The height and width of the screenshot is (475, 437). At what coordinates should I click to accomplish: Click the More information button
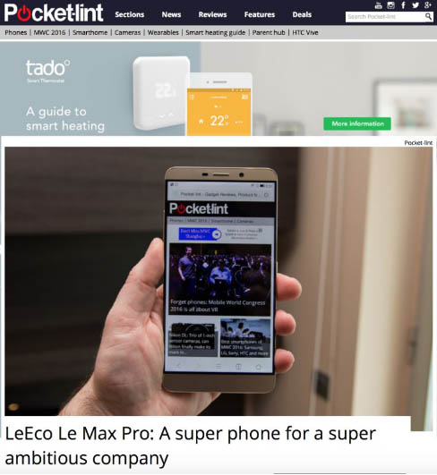coord(357,123)
